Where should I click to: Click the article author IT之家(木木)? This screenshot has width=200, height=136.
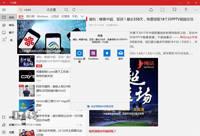[112, 25]
